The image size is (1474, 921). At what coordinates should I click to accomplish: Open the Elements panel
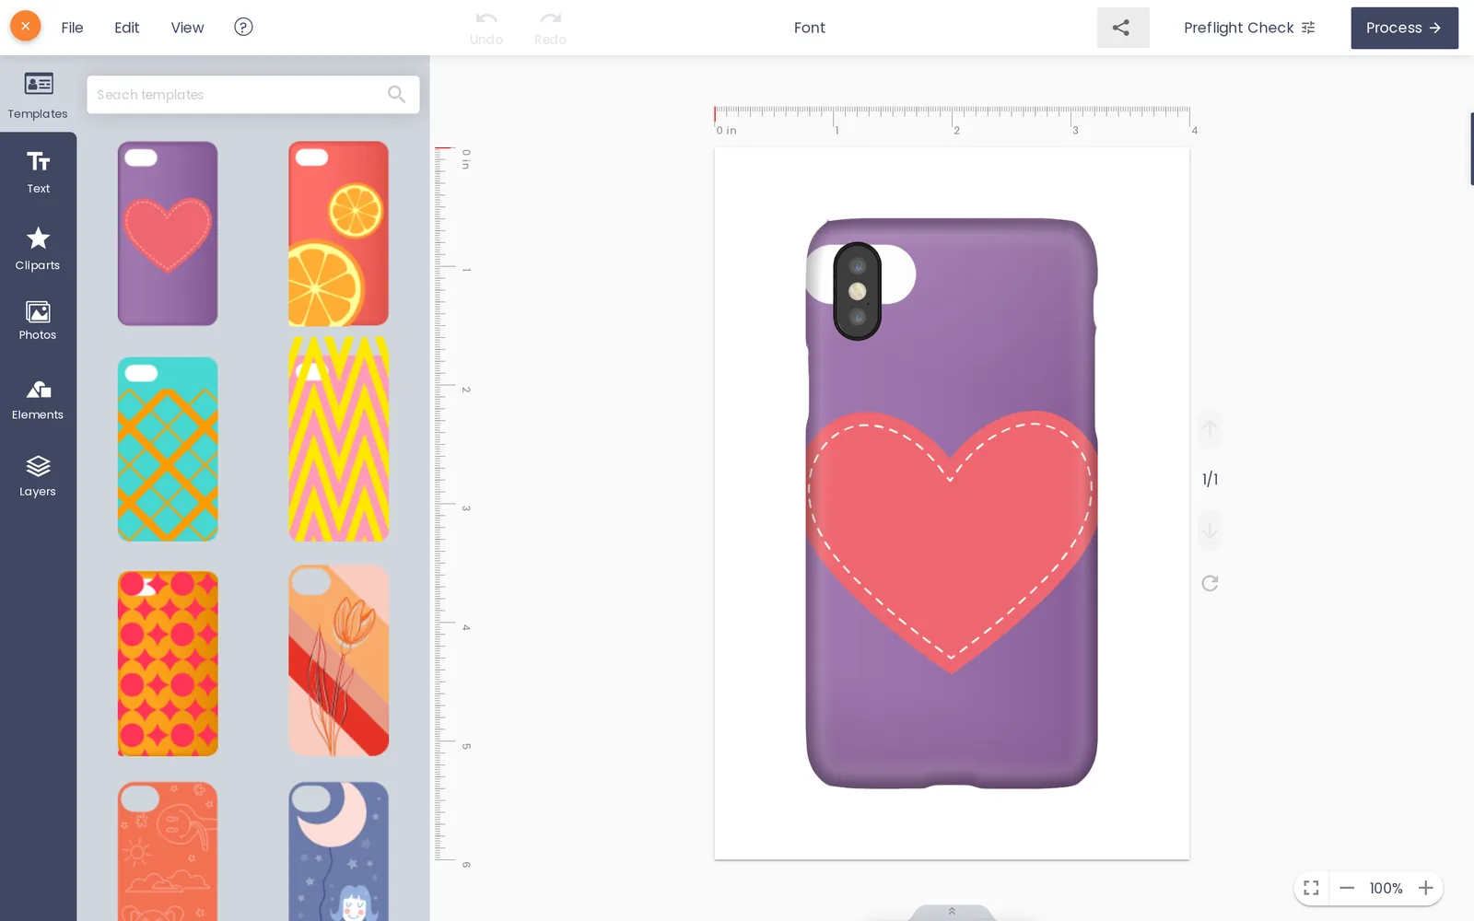[x=38, y=401]
